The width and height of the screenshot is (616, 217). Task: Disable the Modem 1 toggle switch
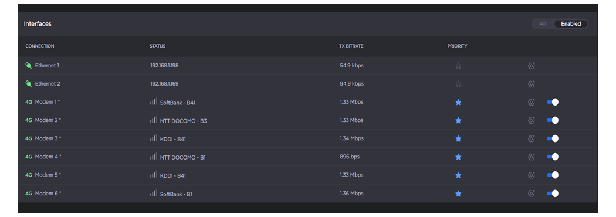tap(553, 102)
